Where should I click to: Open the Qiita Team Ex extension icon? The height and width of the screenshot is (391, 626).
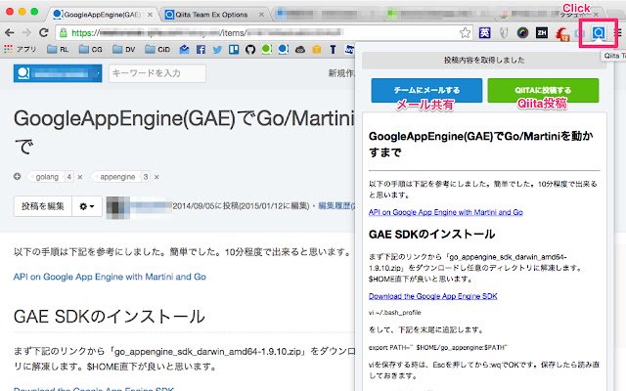click(x=598, y=32)
